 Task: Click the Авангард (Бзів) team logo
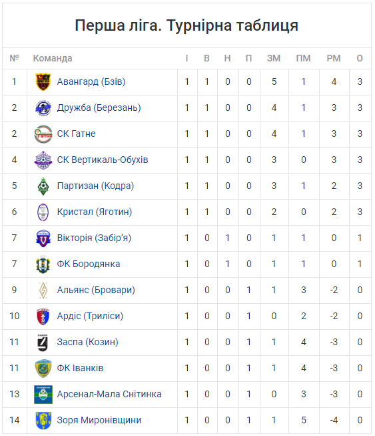[x=43, y=82]
